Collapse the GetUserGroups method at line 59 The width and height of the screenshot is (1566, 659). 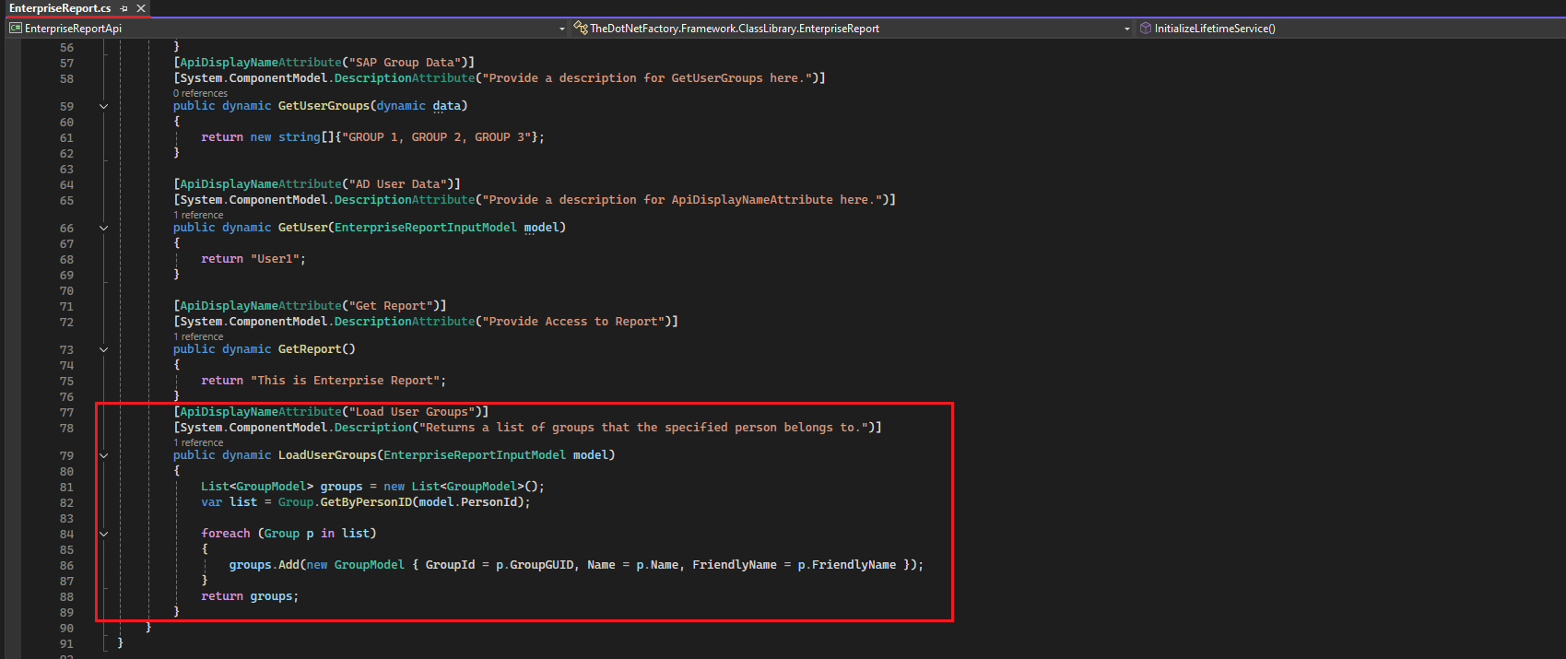pyautogui.click(x=103, y=106)
